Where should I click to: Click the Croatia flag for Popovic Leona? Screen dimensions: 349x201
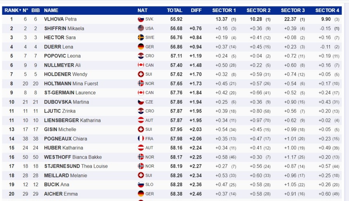(x=141, y=56)
